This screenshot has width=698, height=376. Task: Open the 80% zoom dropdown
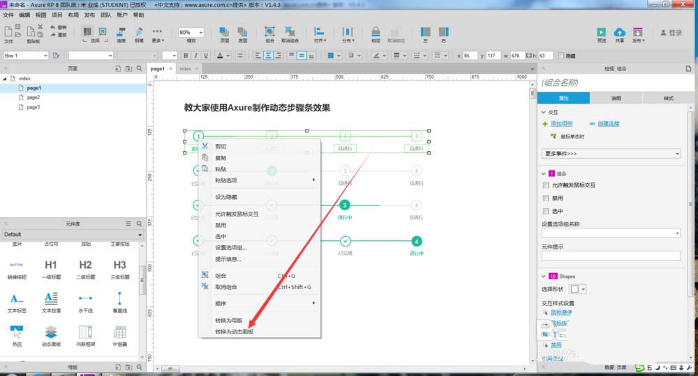click(201, 33)
